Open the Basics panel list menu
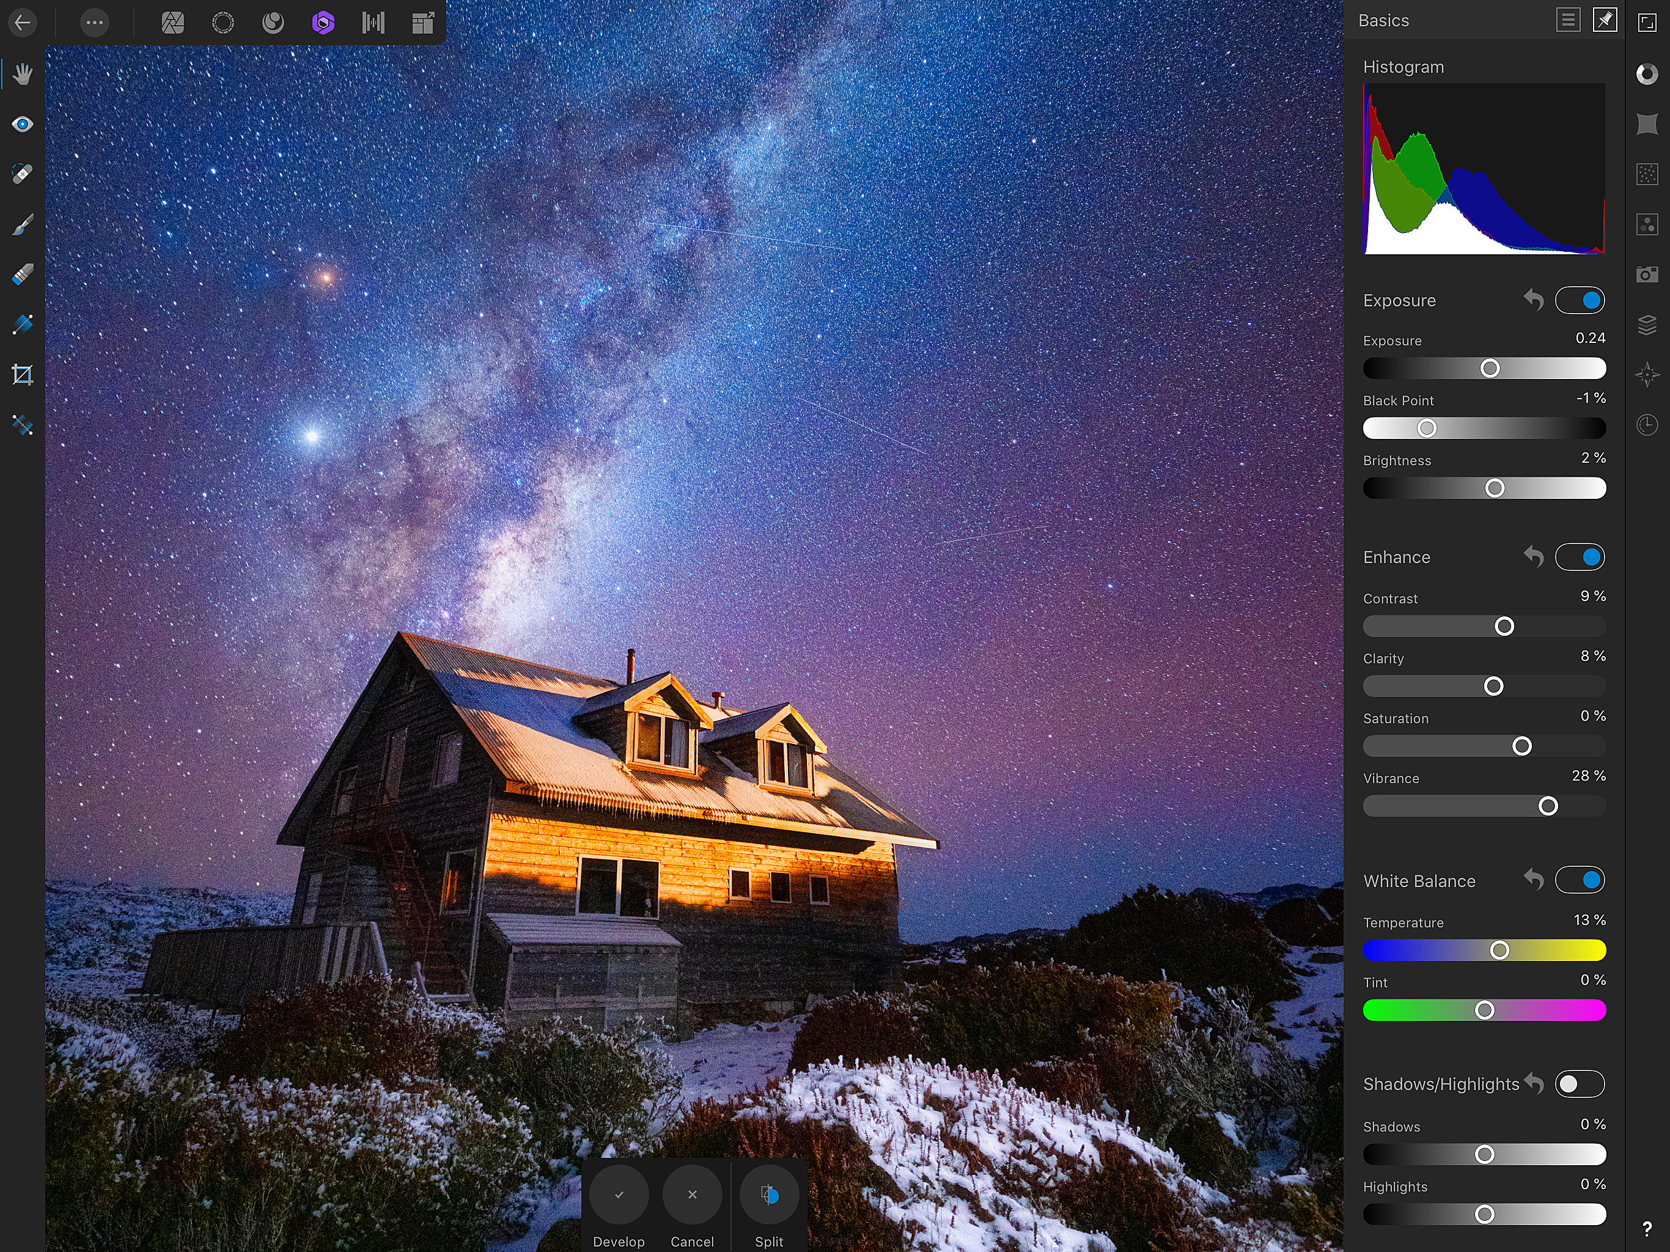This screenshot has width=1670, height=1252. tap(1568, 20)
